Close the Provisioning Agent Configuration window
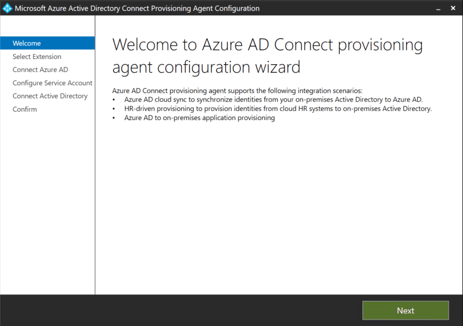Screen dimensions: 463x326 pyautogui.click(x=453, y=8)
